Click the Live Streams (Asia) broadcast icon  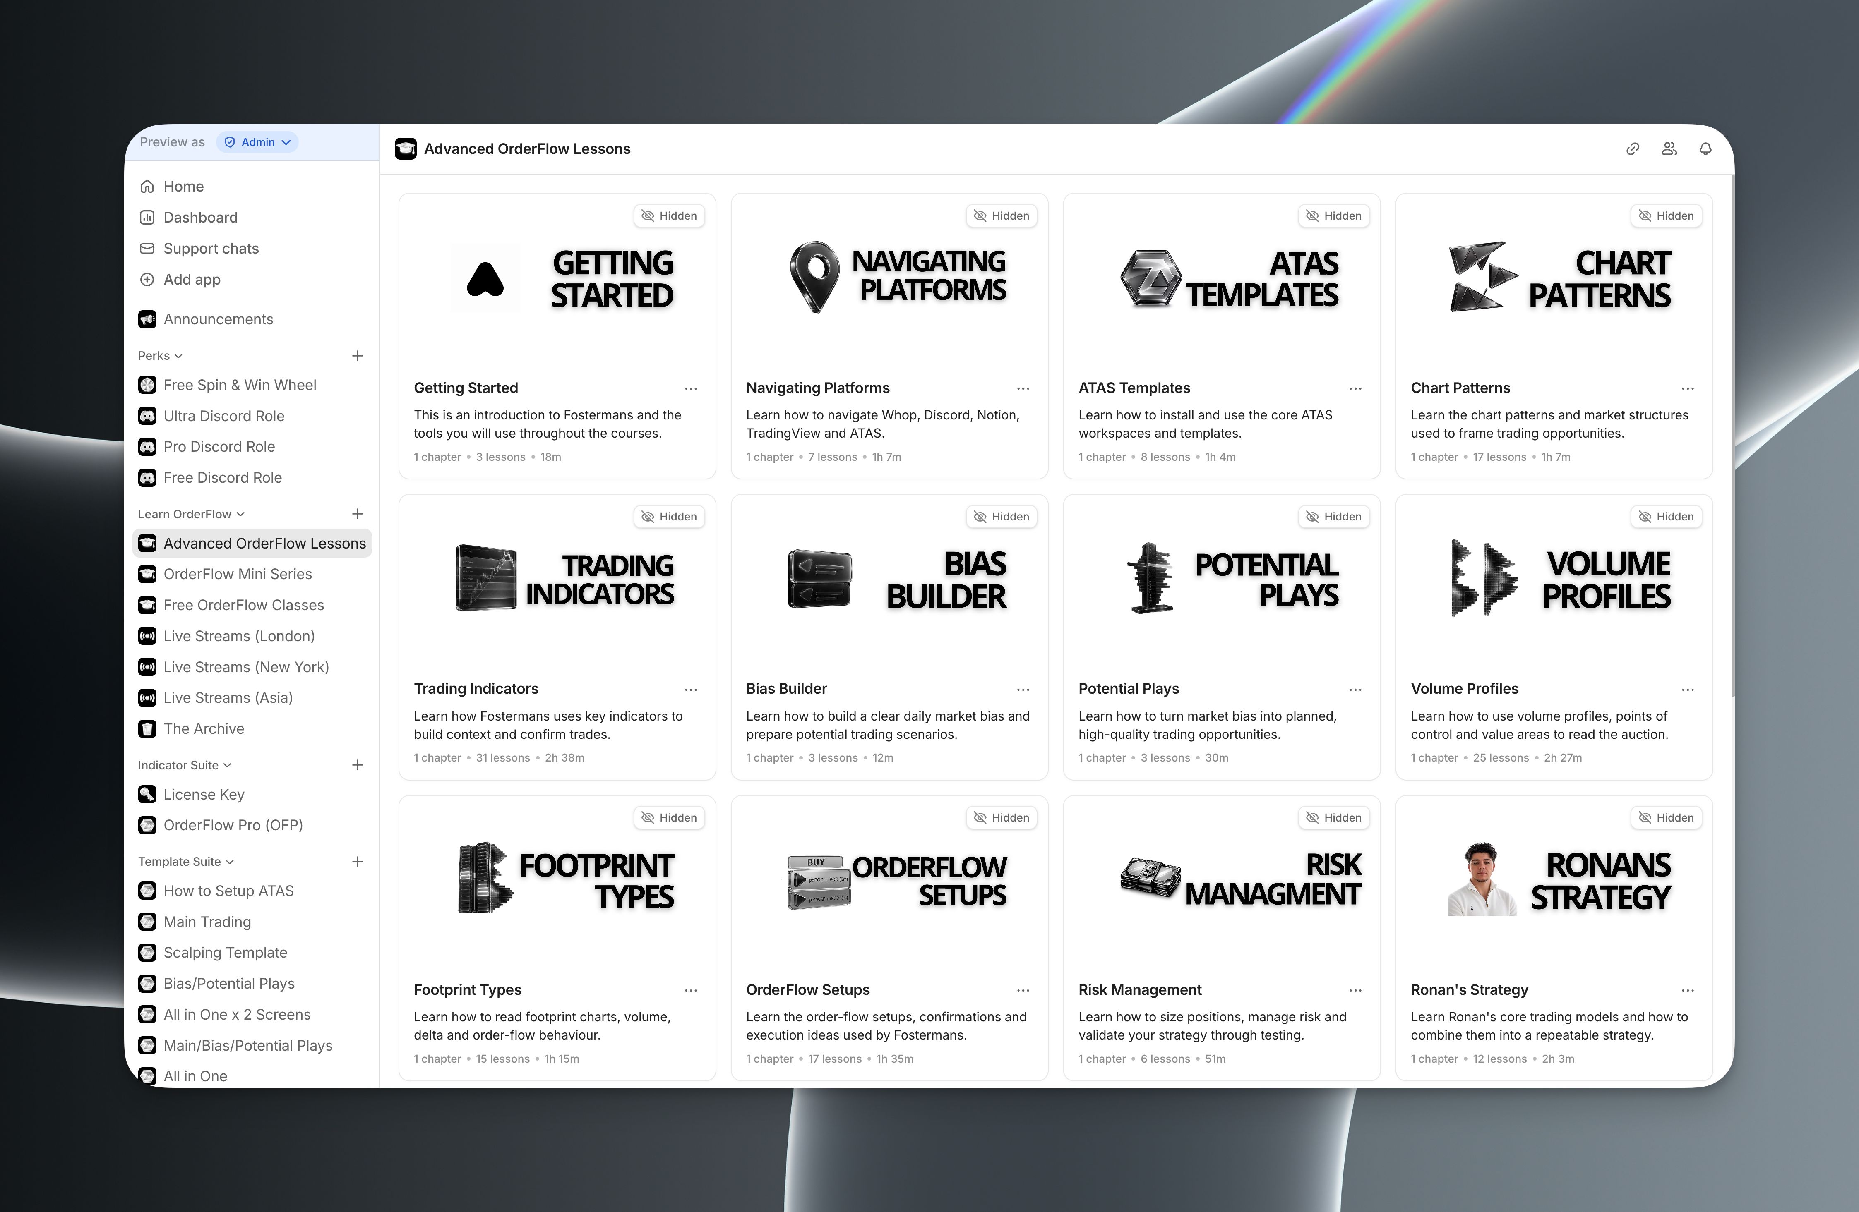[147, 698]
